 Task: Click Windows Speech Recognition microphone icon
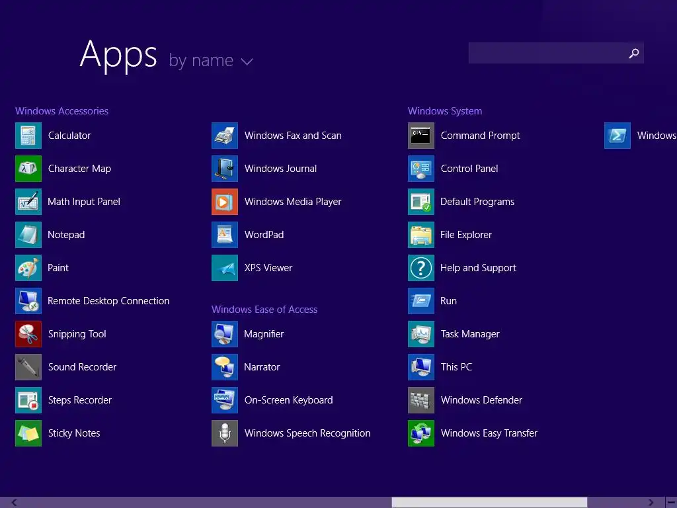click(225, 433)
